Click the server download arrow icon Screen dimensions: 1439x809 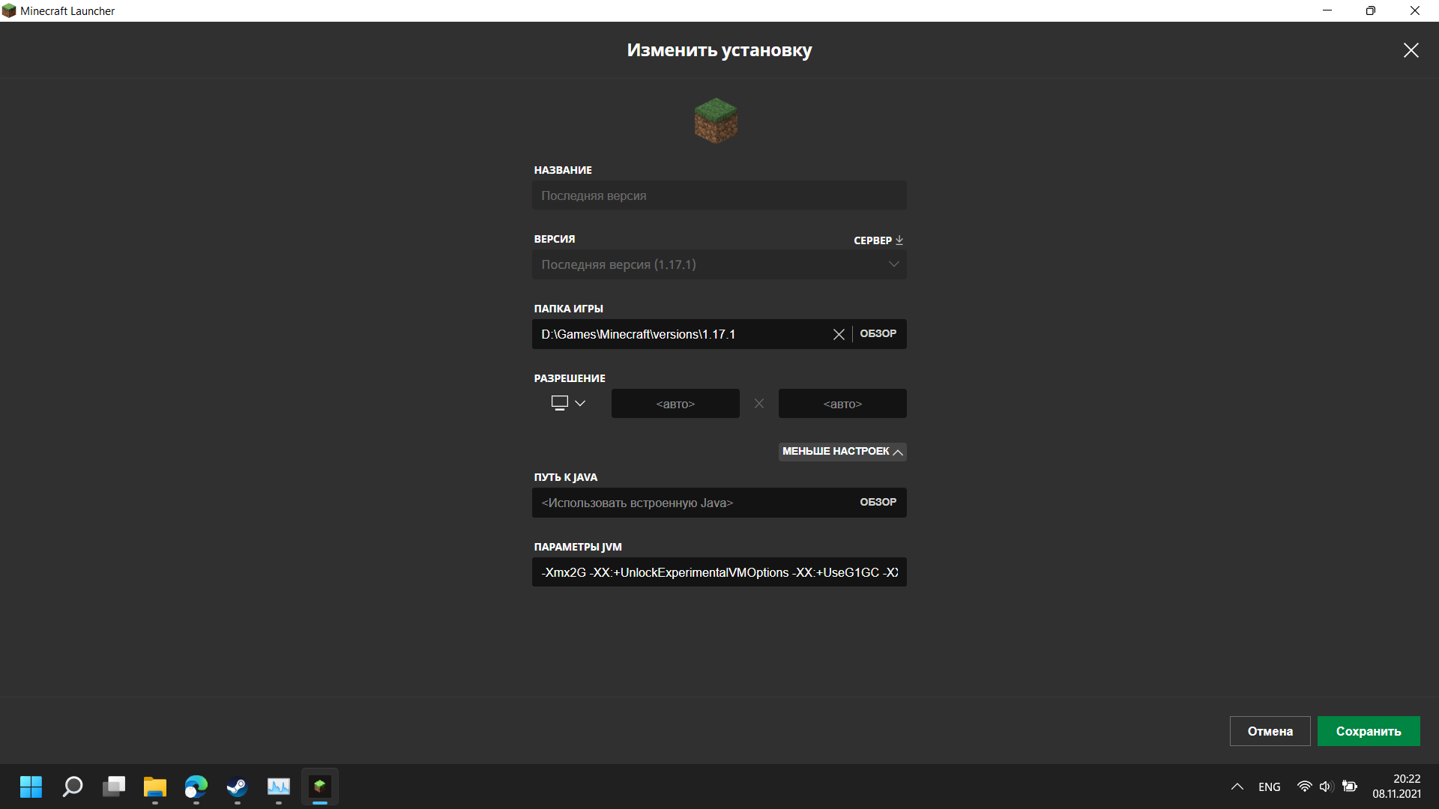(x=899, y=240)
